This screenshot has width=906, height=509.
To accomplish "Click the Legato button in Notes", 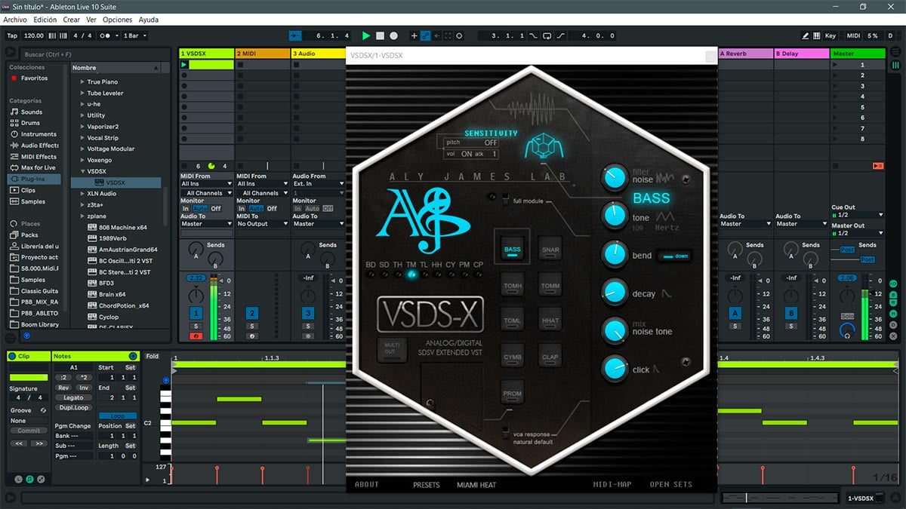I will 73,397.
